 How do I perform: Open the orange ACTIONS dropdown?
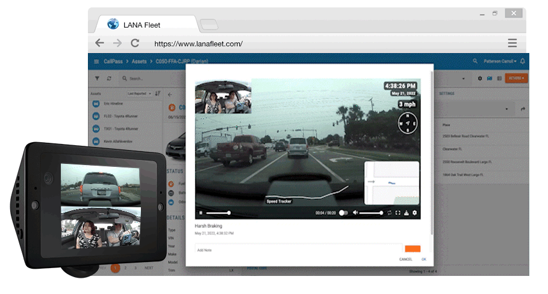tap(516, 78)
